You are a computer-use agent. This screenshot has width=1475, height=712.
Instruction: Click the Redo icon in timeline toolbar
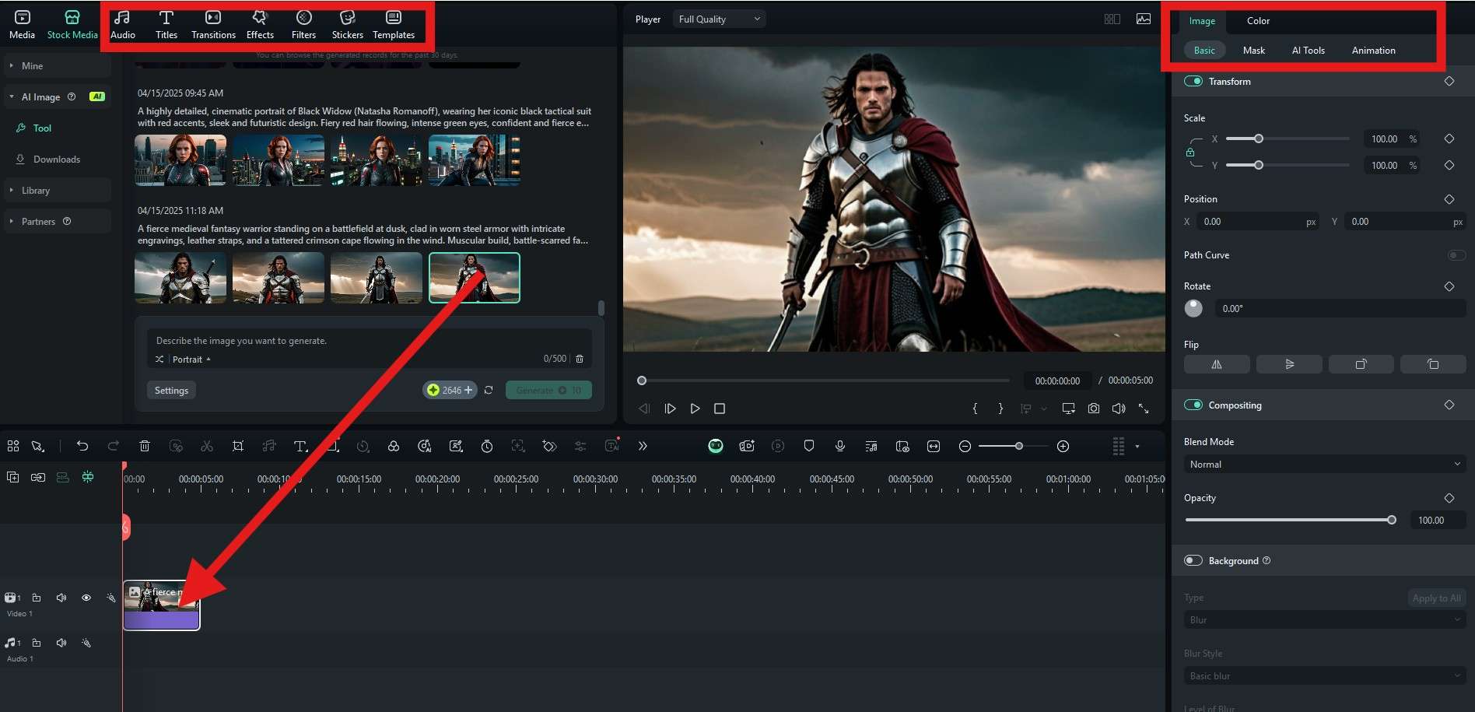(x=114, y=446)
